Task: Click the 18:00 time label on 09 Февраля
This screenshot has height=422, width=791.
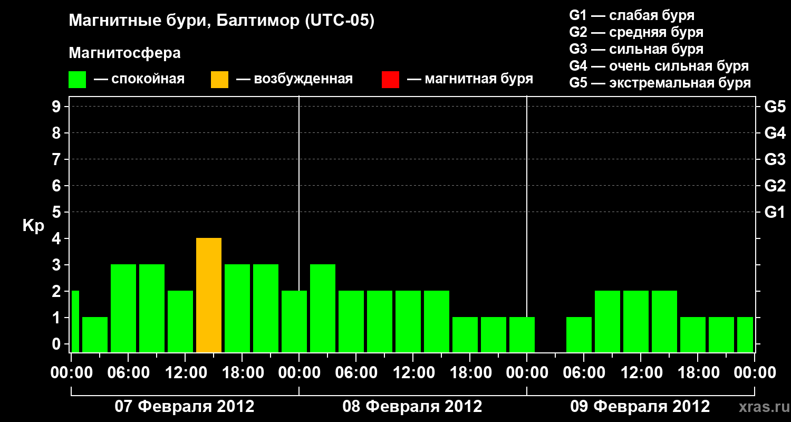Action: coord(698,373)
